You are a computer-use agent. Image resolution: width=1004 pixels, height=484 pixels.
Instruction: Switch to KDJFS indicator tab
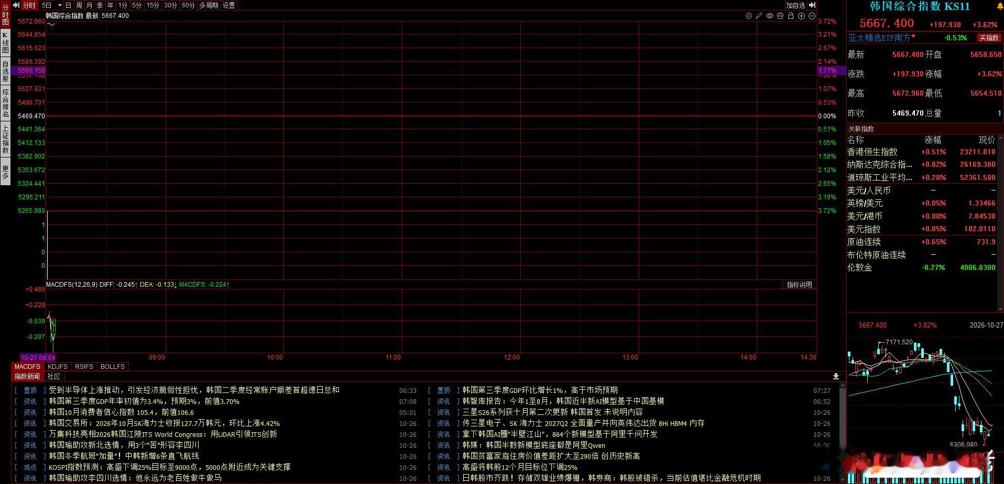[x=58, y=367]
